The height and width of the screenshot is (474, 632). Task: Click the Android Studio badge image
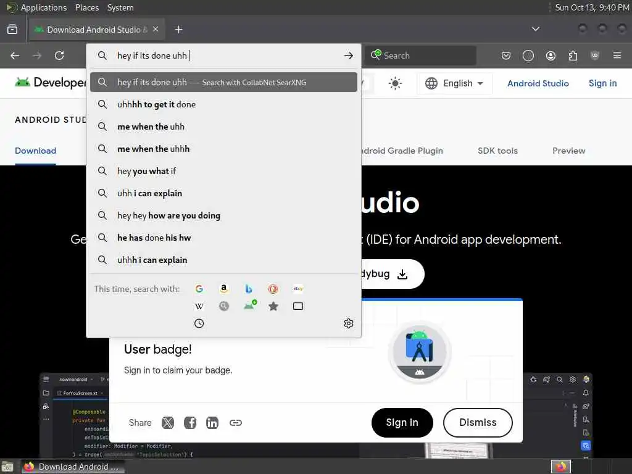point(420,353)
